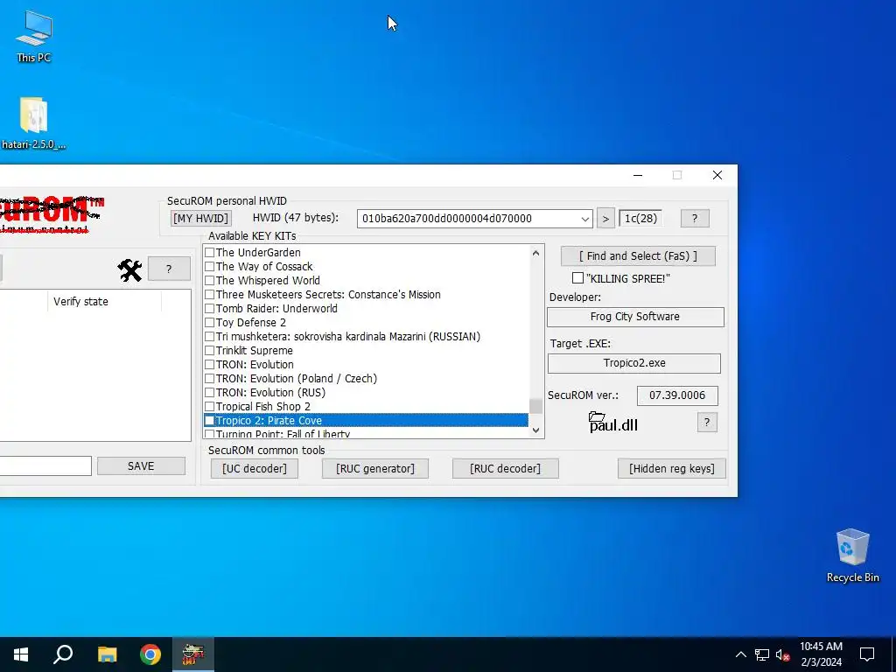
Task: Expand the HWID combo box dropdown
Action: [x=585, y=219]
